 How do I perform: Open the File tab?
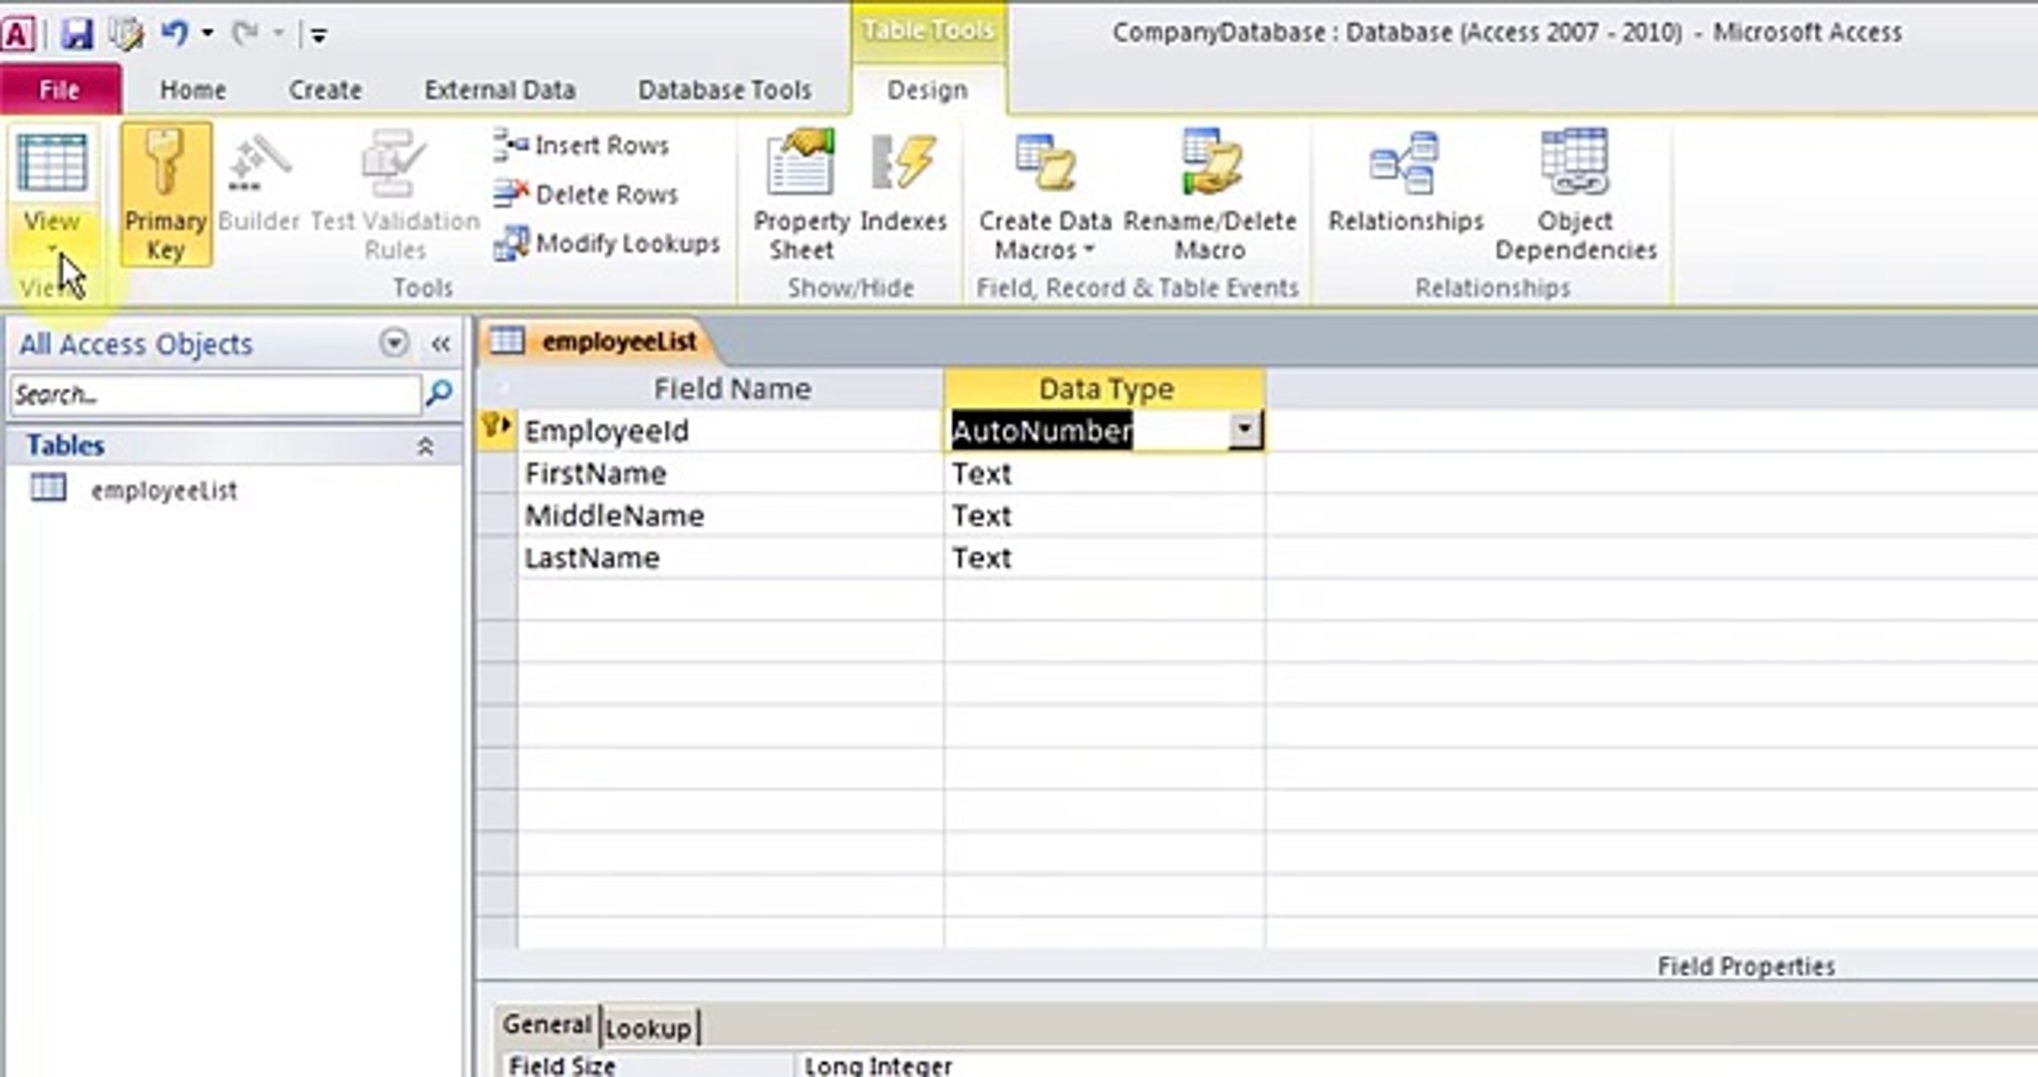(60, 90)
